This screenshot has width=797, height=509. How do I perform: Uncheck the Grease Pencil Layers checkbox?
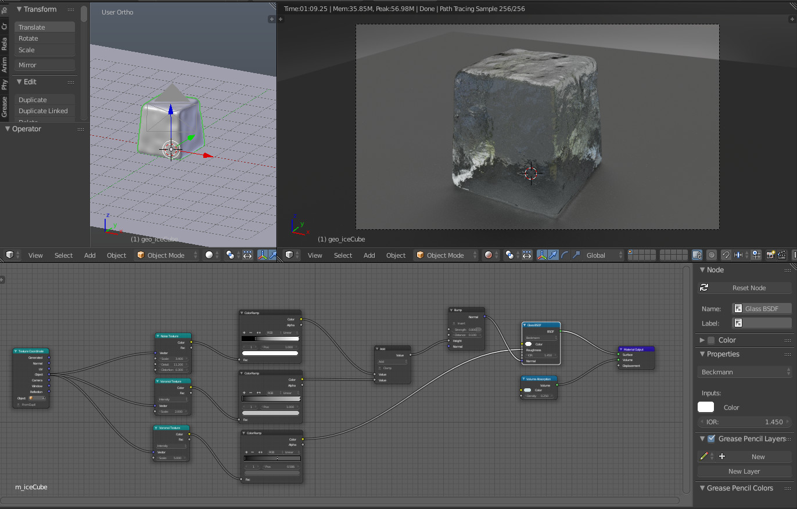pyautogui.click(x=711, y=439)
